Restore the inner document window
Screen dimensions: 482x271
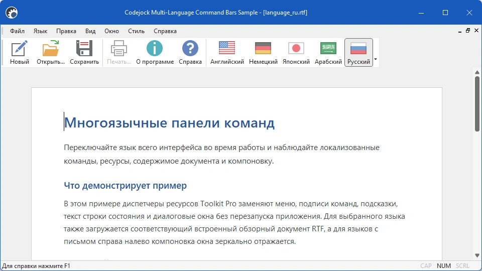coord(468,31)
